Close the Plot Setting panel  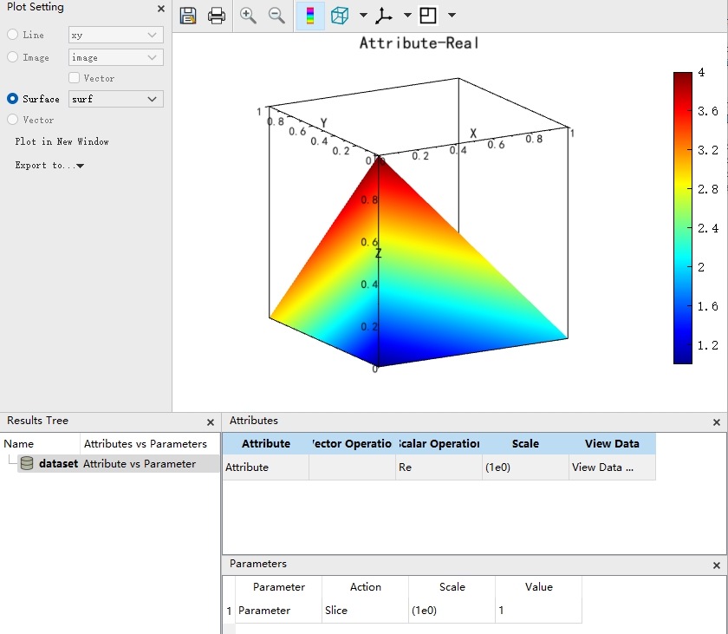[x=161, y=9]
